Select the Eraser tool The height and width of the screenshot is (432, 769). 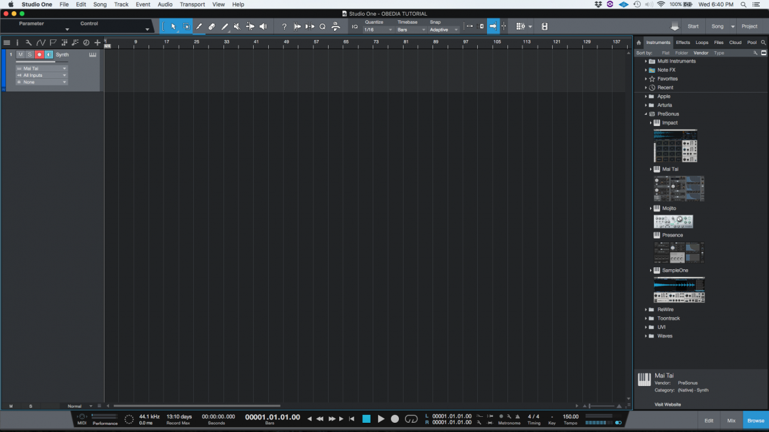(x=212, y=26)
